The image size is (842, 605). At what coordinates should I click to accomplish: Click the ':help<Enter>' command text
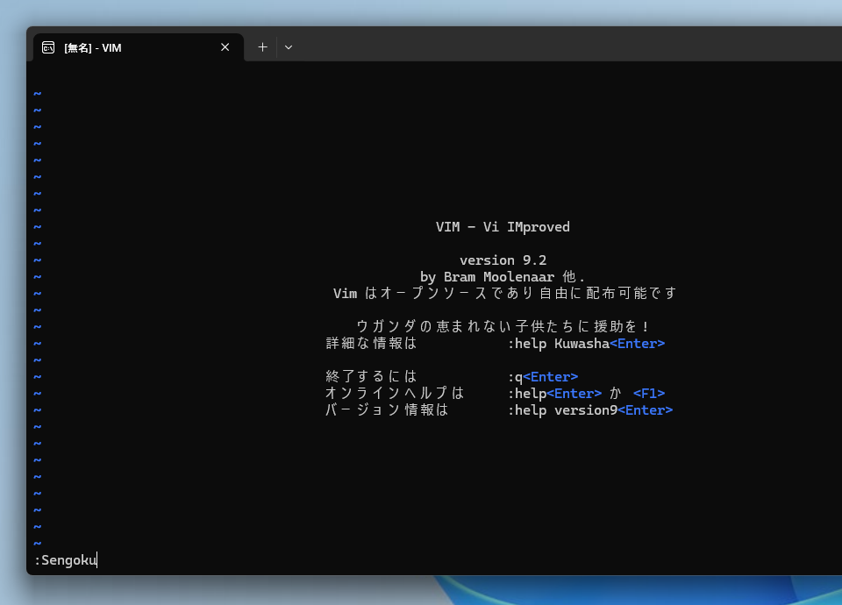point(554,394)
